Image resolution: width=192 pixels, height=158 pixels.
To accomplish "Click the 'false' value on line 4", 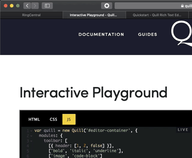I will [96, 146].
